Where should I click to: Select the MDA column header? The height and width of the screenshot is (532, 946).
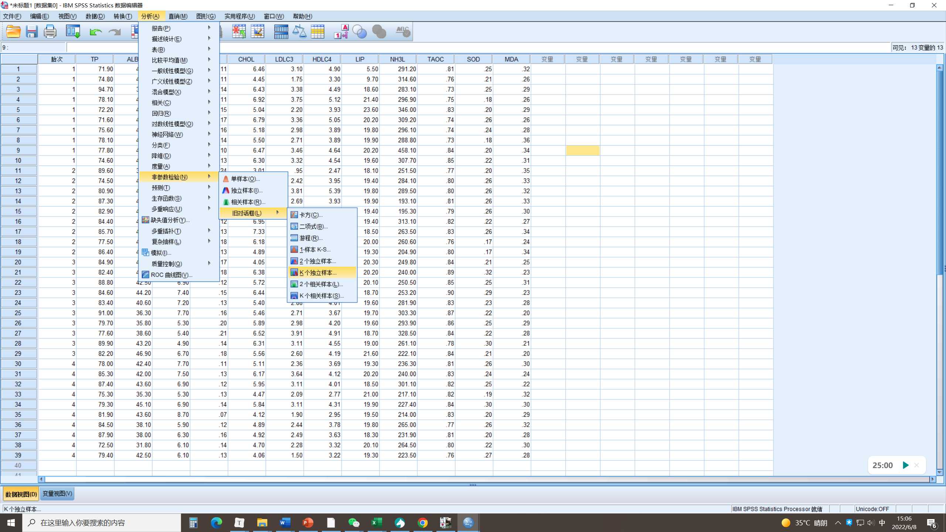pos(511,59)
